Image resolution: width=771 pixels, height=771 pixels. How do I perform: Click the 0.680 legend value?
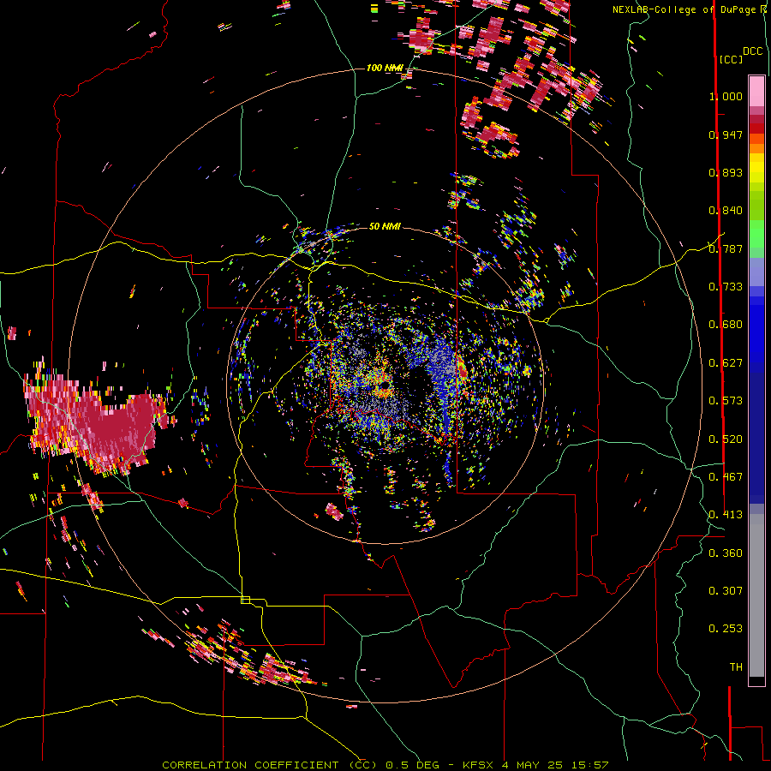[x=726, y=325]
